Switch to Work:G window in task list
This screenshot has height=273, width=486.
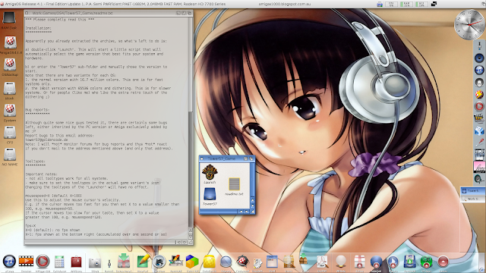point(472,199)
